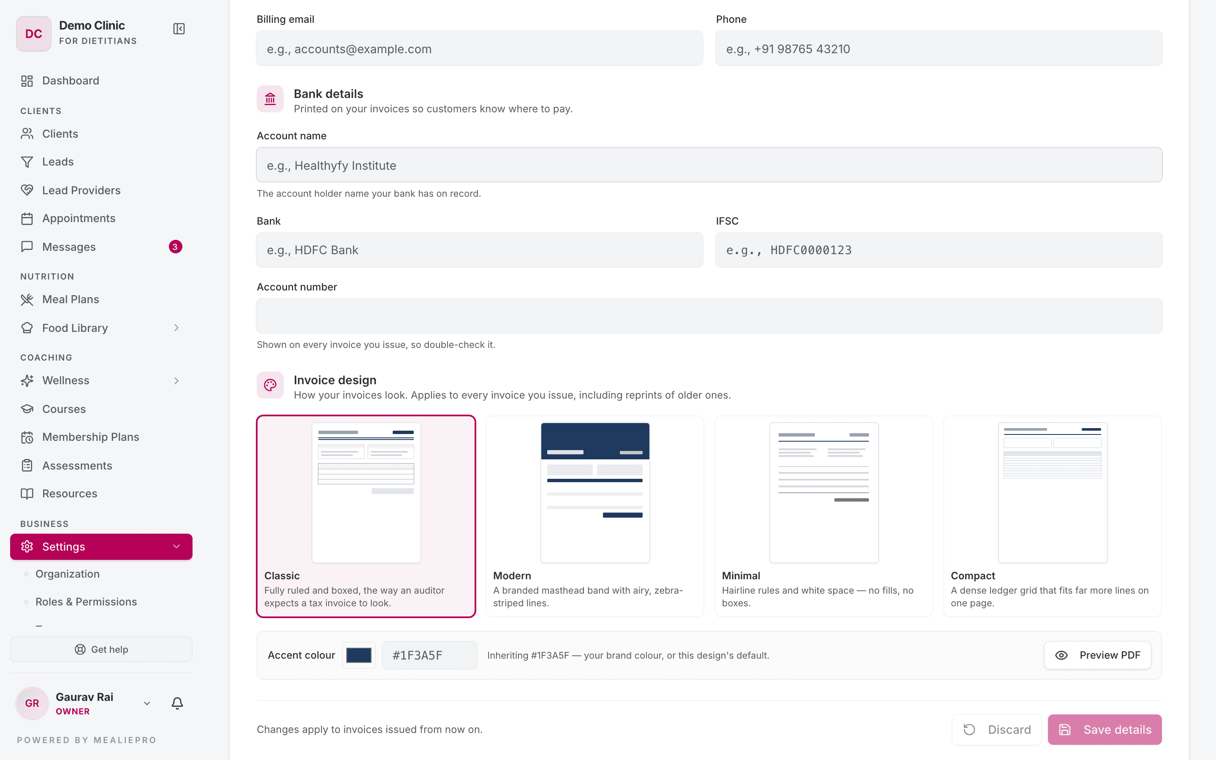Click the Invoice design palette icon
This screenshot has height=760, width=1216.
pyautogui.click(x=270, y=385)
